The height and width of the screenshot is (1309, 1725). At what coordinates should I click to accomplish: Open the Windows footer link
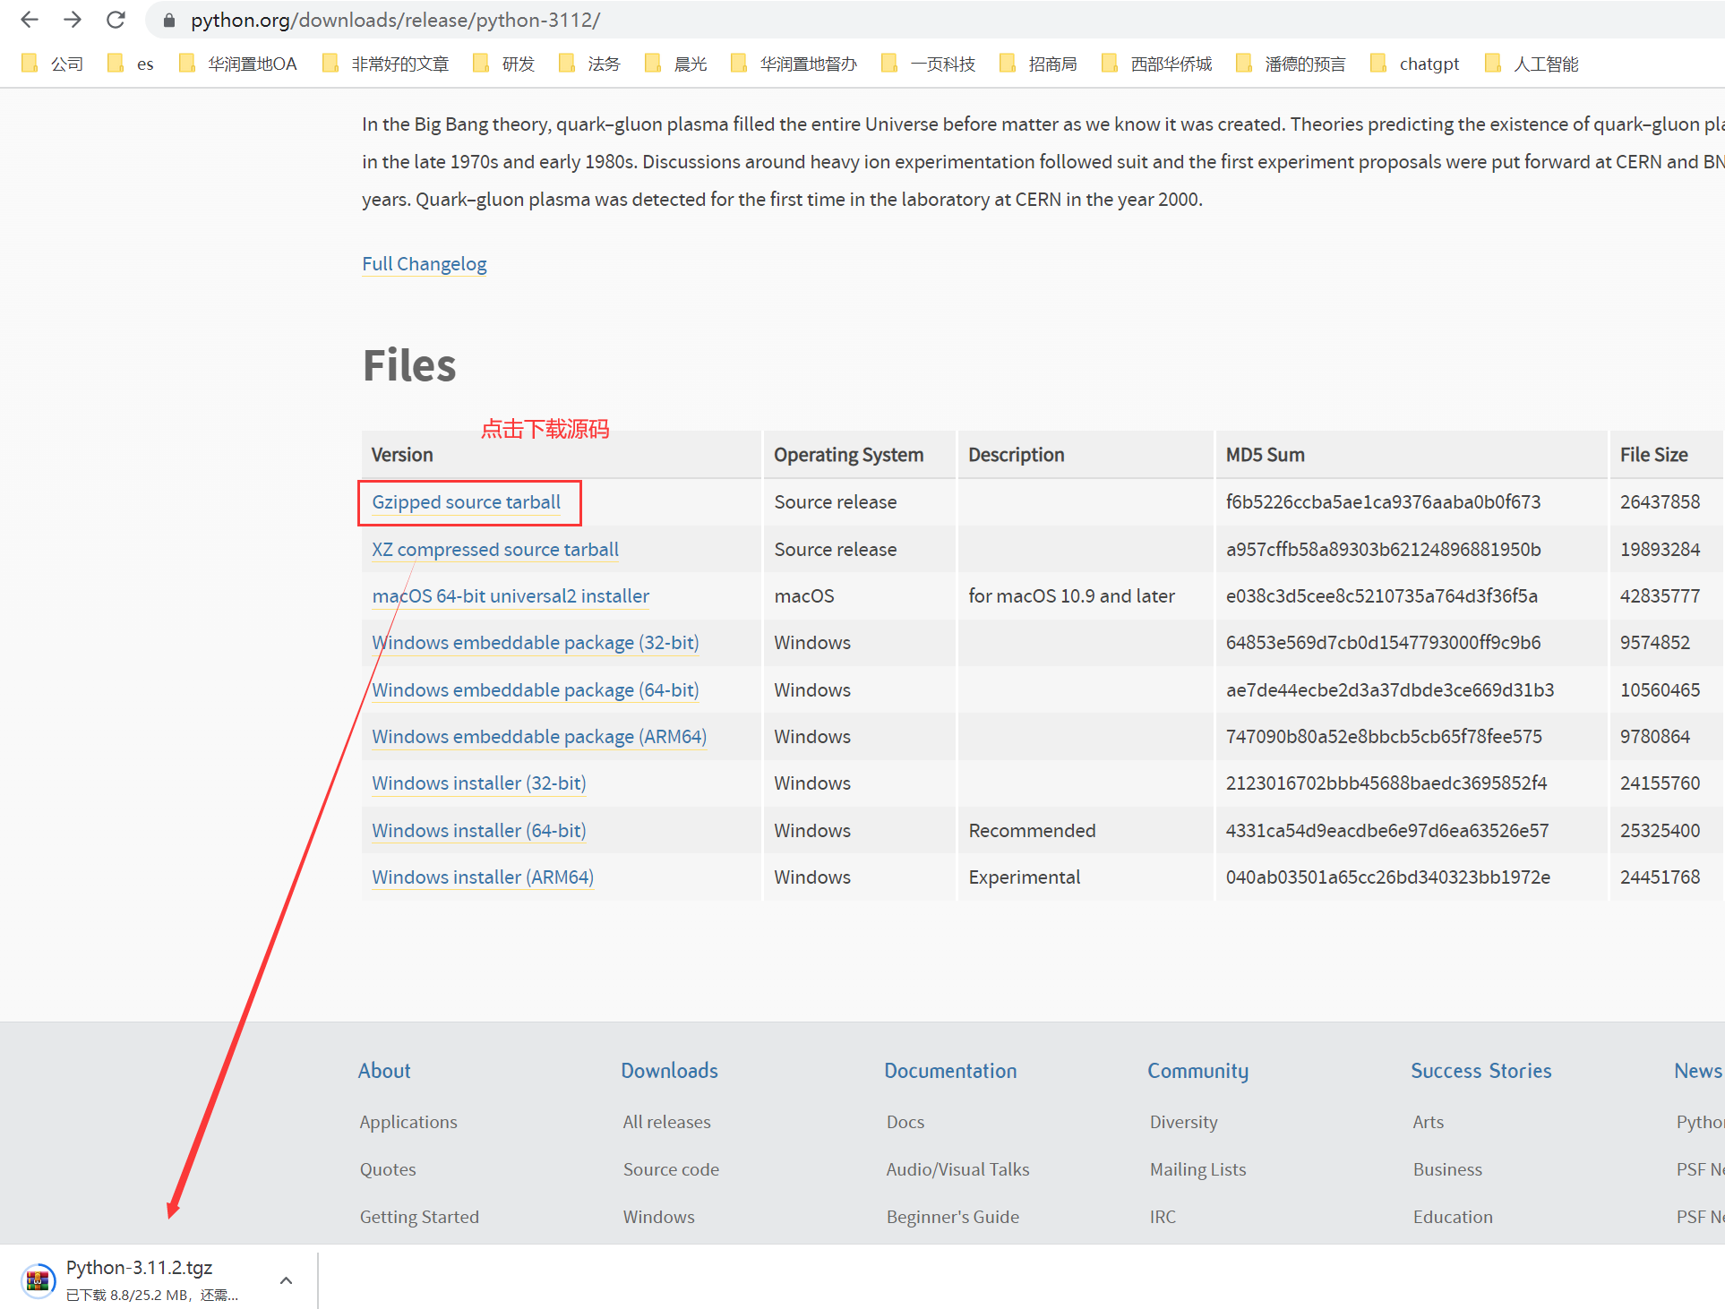pos(658,1217)
